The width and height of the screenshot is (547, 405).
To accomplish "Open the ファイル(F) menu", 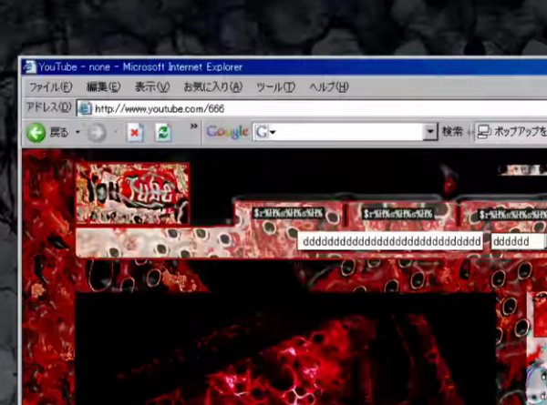I will (50, 86).
